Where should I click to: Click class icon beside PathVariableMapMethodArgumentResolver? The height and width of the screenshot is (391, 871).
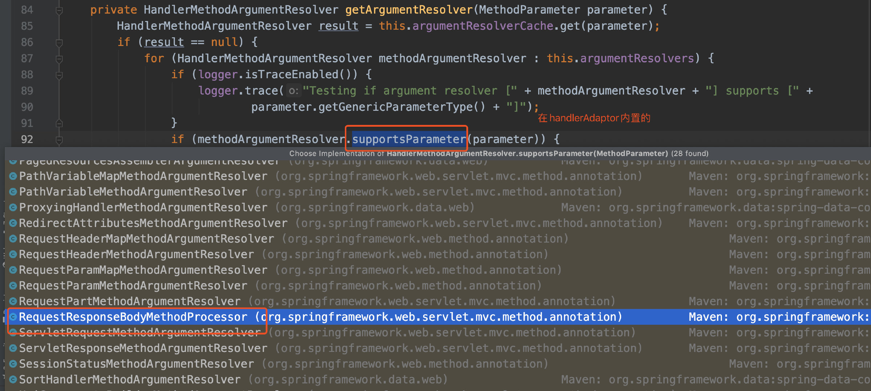pyautogui.click(x=13, y=176)
